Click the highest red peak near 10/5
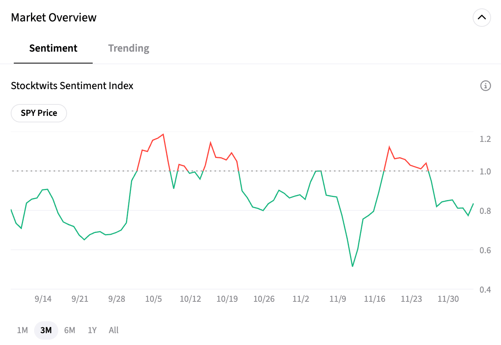The image size is (501, 345). click(163, 134)
